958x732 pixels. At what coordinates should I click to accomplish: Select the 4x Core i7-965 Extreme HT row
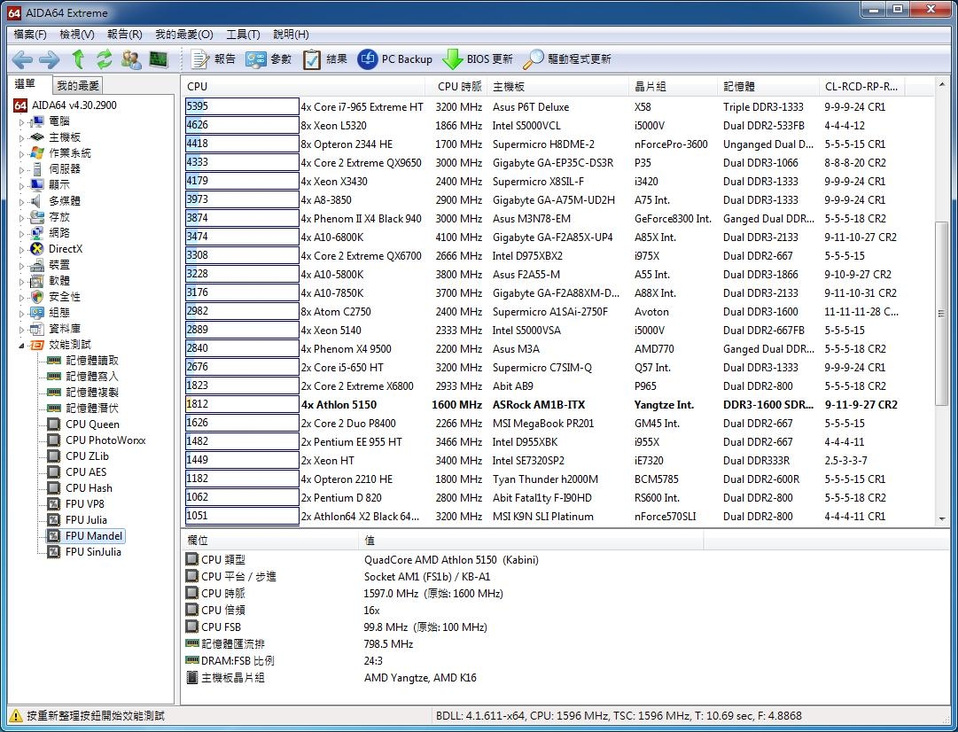click(558, 107)
